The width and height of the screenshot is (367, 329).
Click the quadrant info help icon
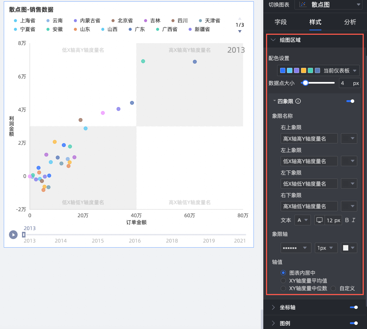(298, 101)
